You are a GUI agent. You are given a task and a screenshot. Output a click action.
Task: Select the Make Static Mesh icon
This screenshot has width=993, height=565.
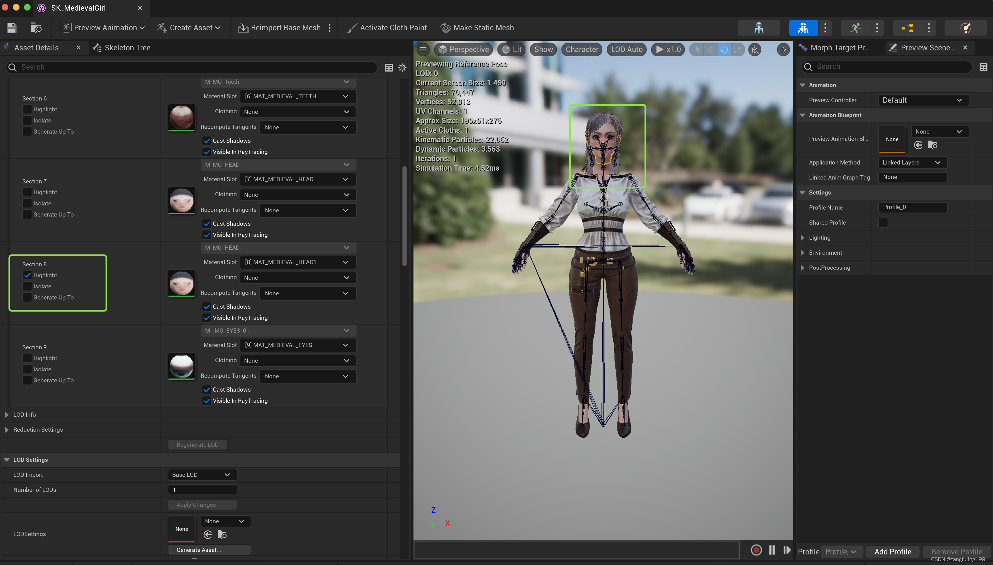point(446,27)
